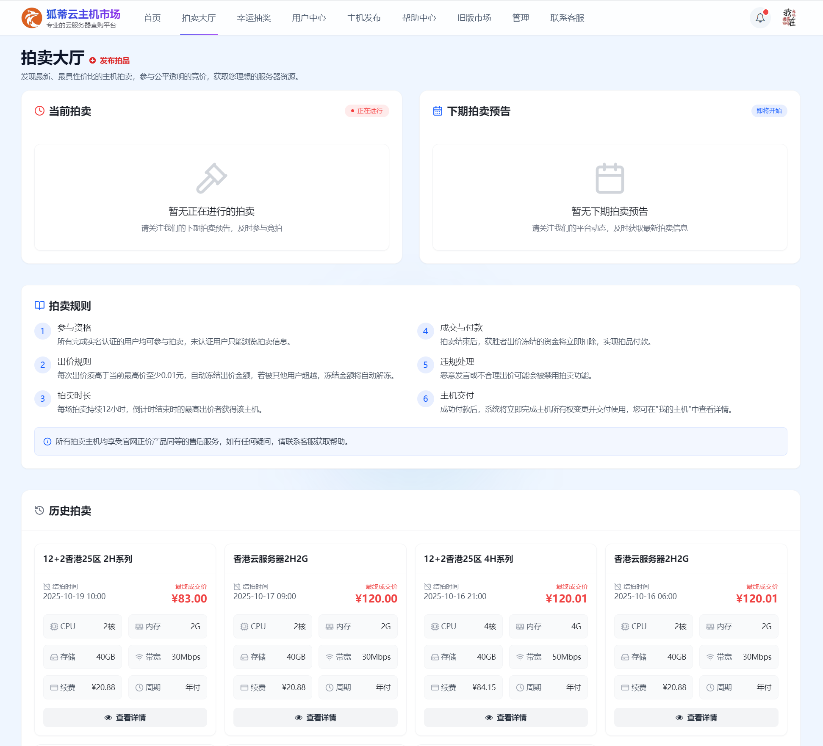823x746 pixels.
Task: Click the history icon beside 历史拍卖
Action: (39, 511)
